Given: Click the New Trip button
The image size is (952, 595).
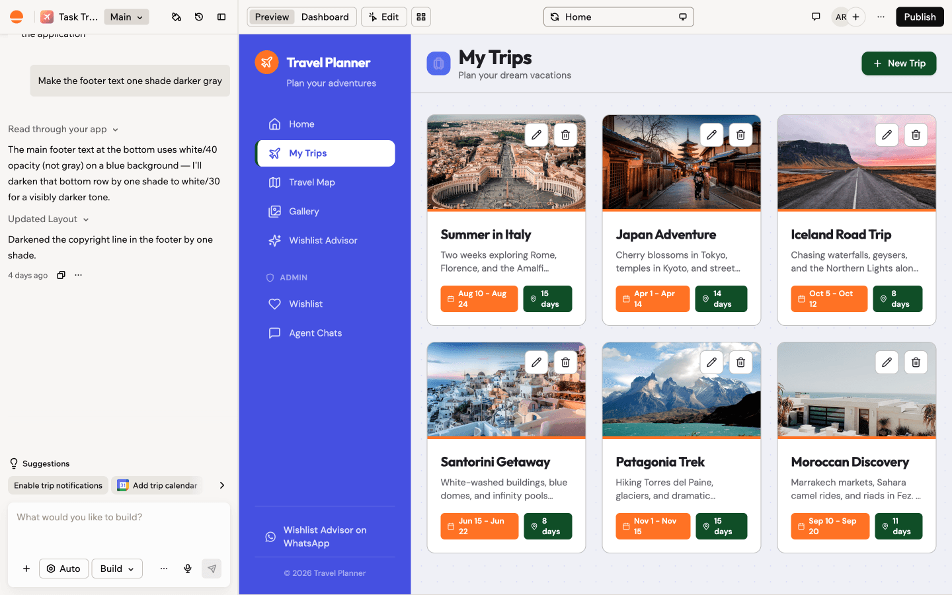Looking at the screenshot, I should 898,63.
